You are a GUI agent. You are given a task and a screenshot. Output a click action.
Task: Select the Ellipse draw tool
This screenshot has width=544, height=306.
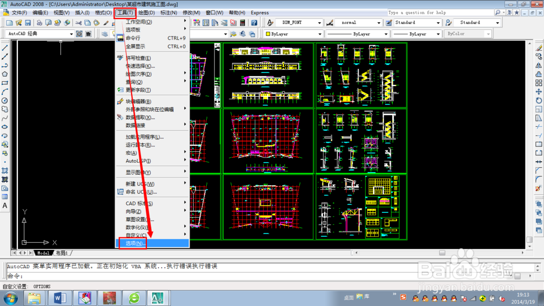pos(5,127)
